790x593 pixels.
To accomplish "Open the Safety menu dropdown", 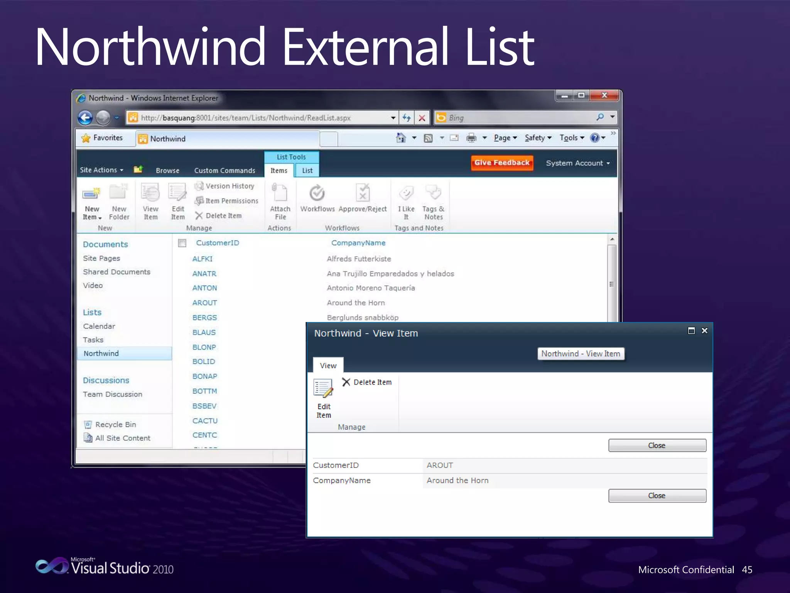I will click(x=538, y=138).
